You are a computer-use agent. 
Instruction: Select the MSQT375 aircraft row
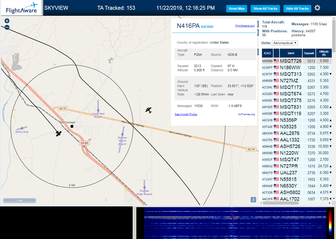297,100
